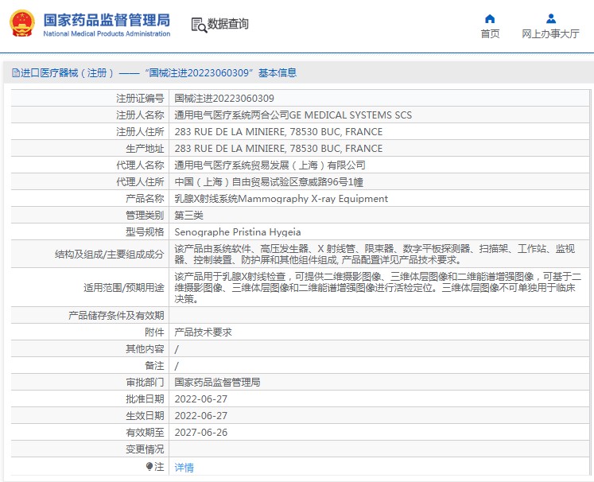The width and height of the screenshot is (594, 482).
Task: Open the 数据查询 search icon
Action: click(199, 25)
